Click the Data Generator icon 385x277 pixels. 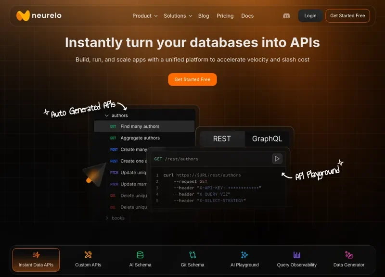[349, 255]
